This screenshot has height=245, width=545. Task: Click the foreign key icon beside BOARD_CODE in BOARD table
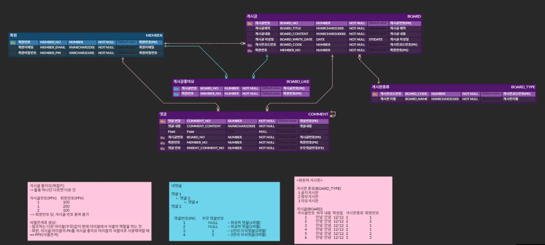250,45
